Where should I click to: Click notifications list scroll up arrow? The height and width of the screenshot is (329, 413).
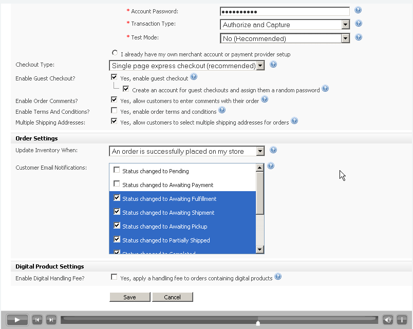pyautogui.click(x=260, y=168)
